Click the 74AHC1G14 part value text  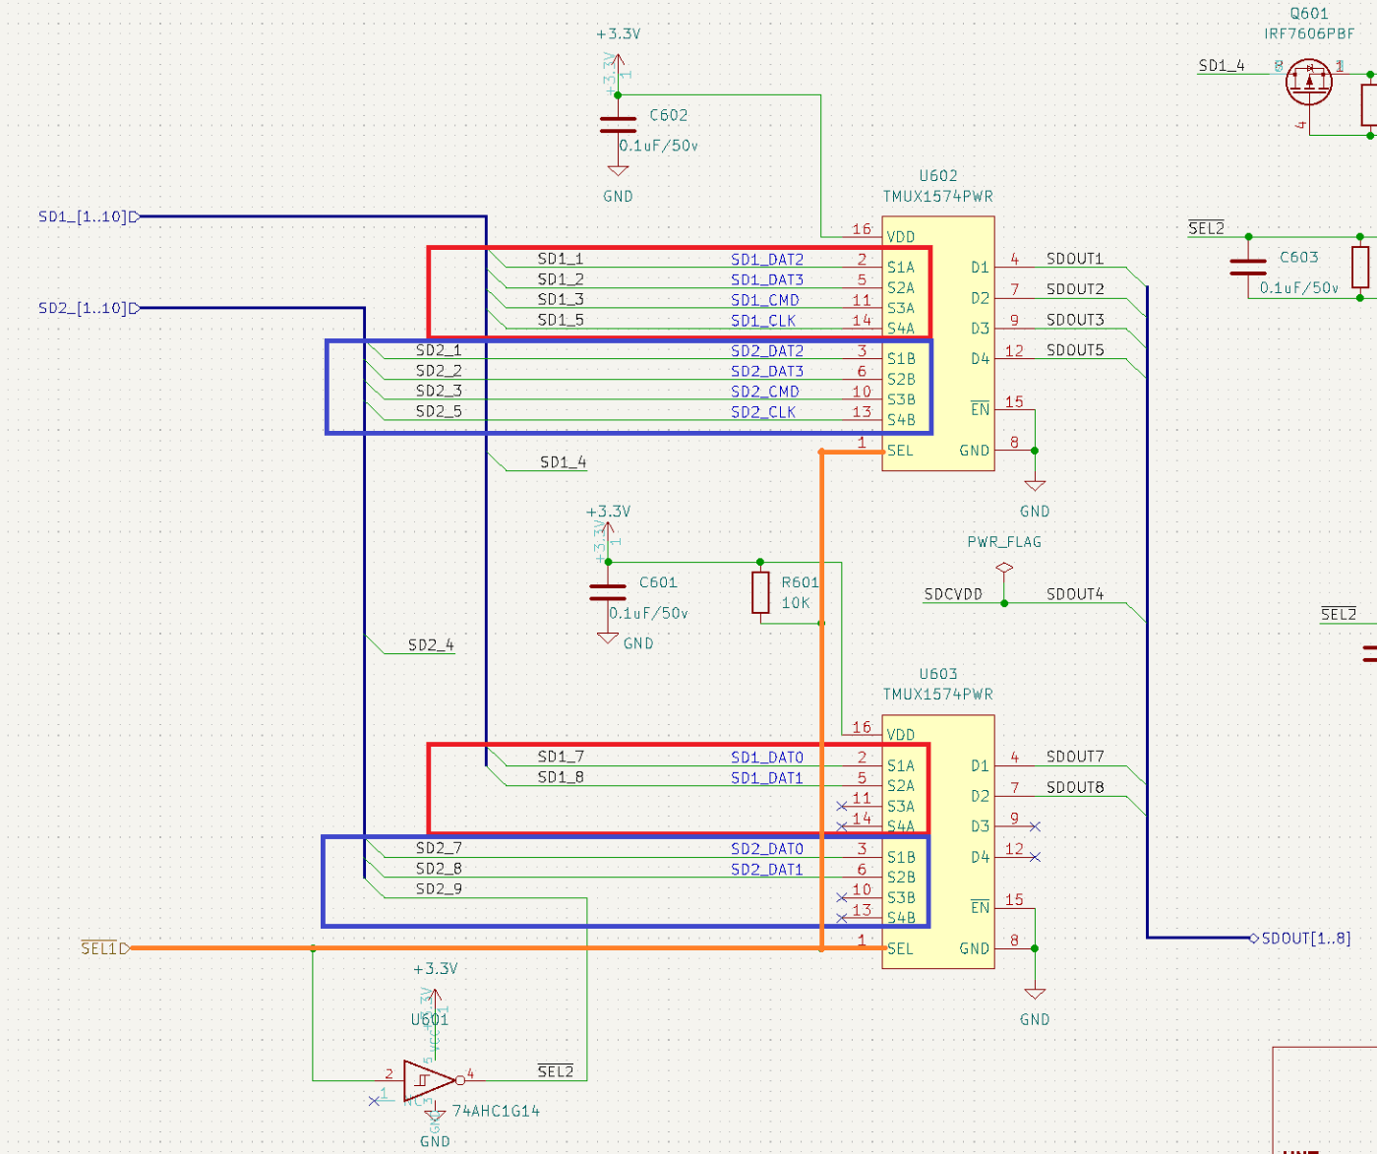click(496, 1111)
